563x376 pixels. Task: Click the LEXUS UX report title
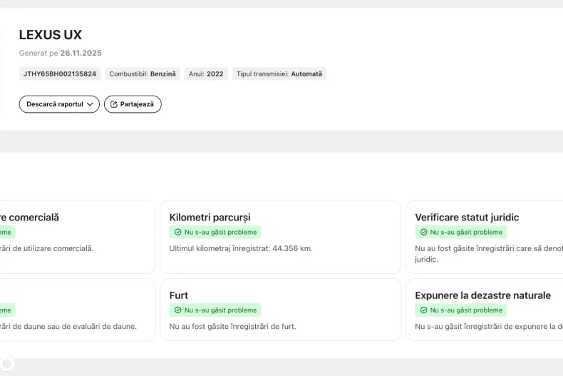[50, 35]
